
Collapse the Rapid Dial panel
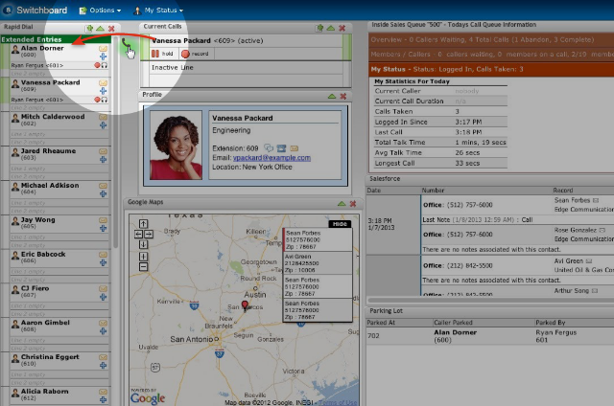[x=100, y=28]
